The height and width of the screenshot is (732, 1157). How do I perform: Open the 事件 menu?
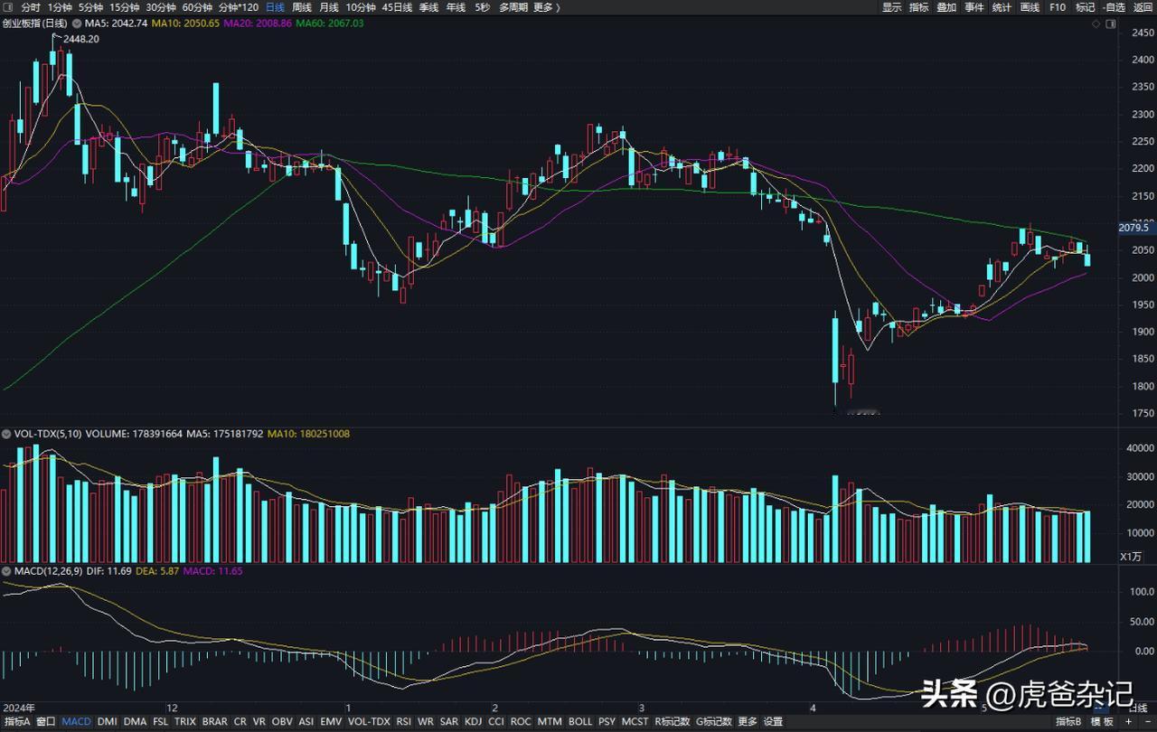(974, 7)
